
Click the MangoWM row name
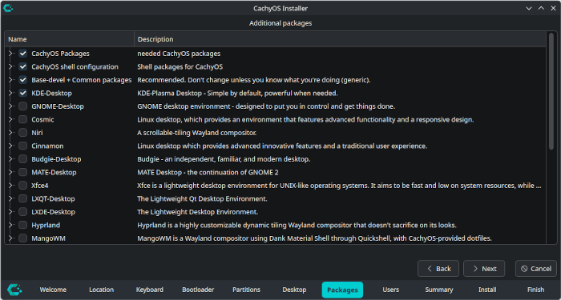pyautogui.click(x=48, y=238)
